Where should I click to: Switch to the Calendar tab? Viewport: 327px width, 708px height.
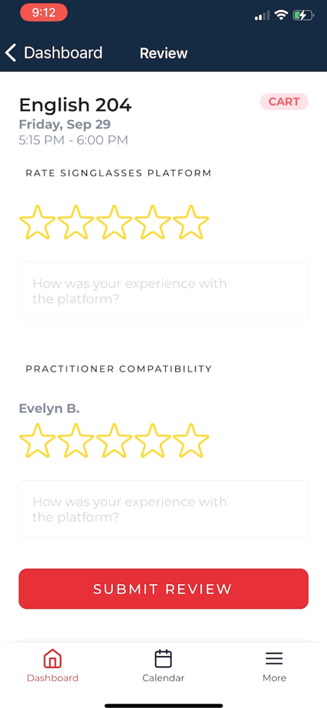[163, 666]
